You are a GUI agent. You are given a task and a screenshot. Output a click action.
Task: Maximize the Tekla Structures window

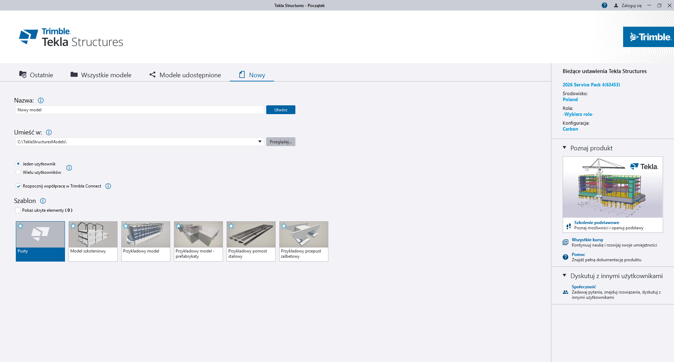pos(659,5)
